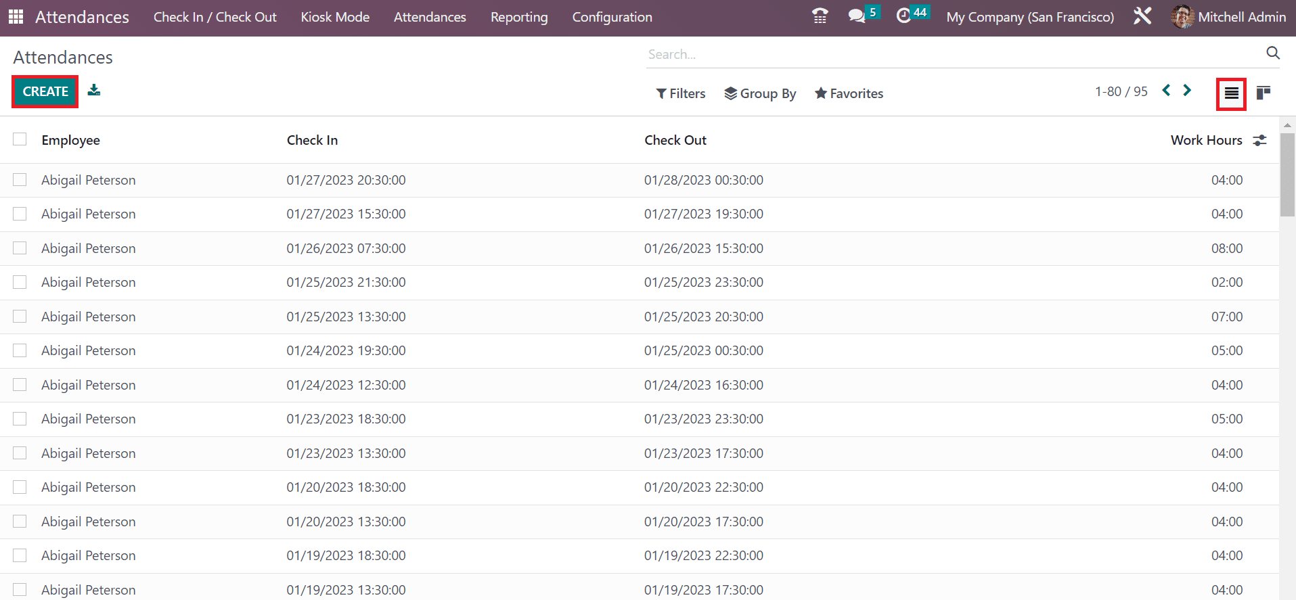
Task: Check the row with check in 01/27/2023 20:30:00
Action: coord(20,180)
